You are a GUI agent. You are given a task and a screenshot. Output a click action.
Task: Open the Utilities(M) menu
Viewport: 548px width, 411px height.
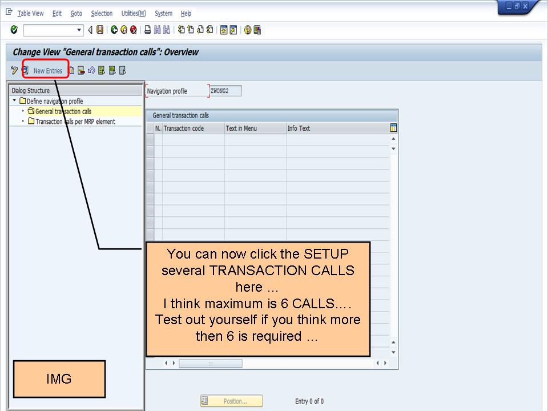[x=133, y=13]
